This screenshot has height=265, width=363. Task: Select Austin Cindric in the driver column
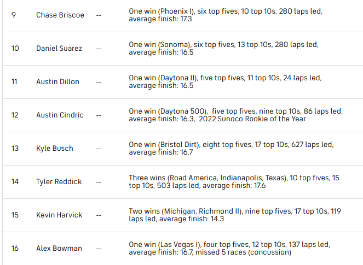[x=60, y=115]
